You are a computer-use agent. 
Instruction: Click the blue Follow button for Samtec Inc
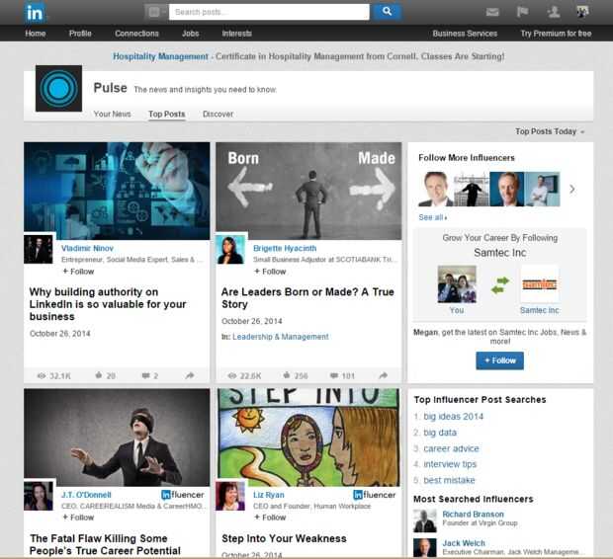pos(499,360)
